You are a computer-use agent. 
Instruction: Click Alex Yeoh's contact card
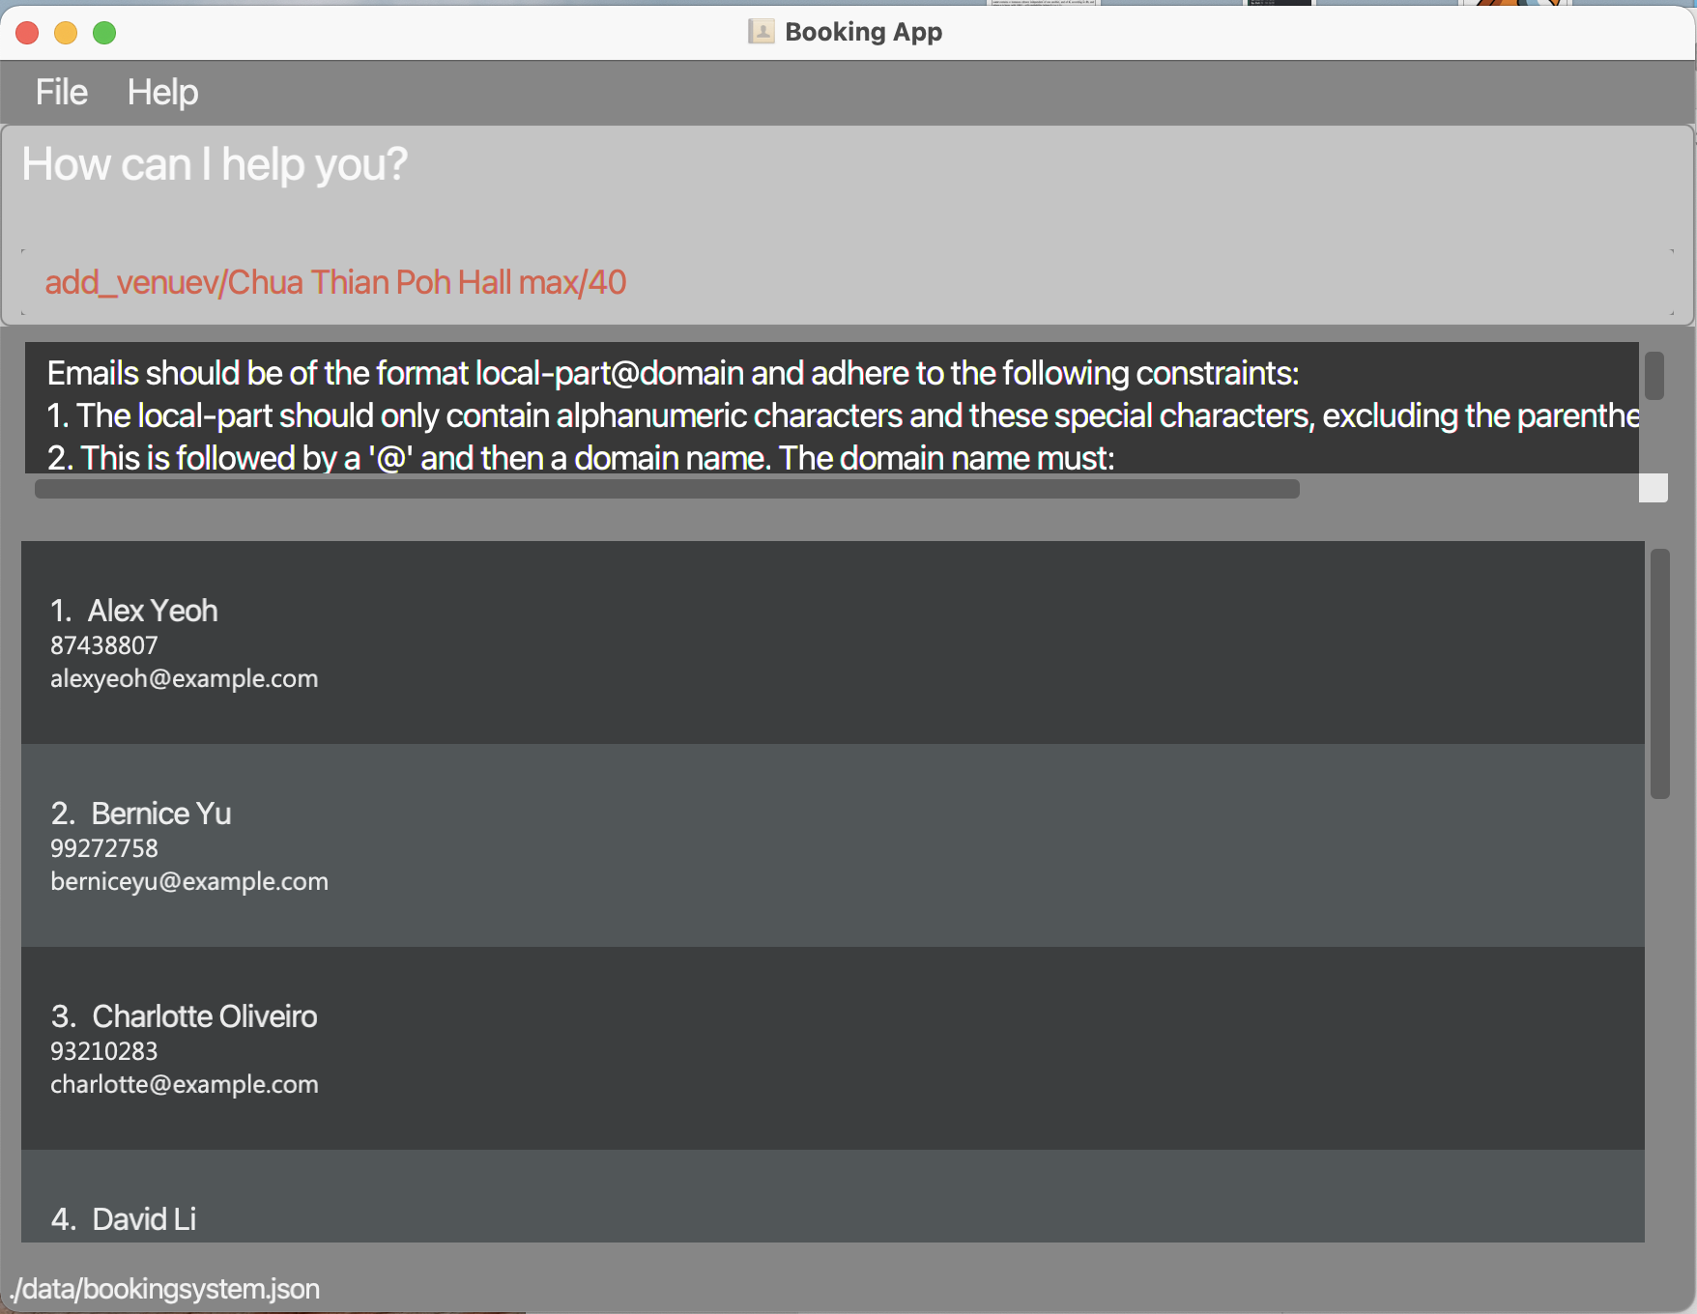point(387,643)
